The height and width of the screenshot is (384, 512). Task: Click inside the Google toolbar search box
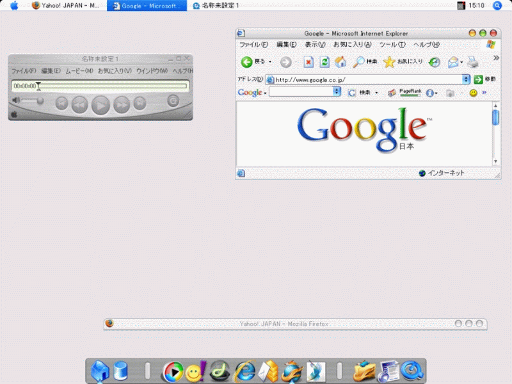coord(301,92)
